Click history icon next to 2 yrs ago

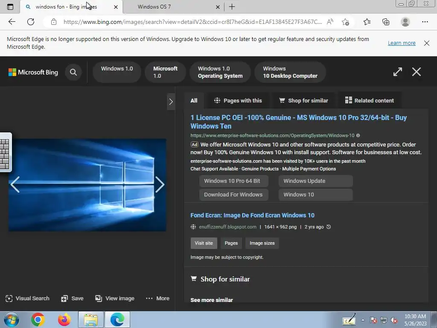[329, 227]
